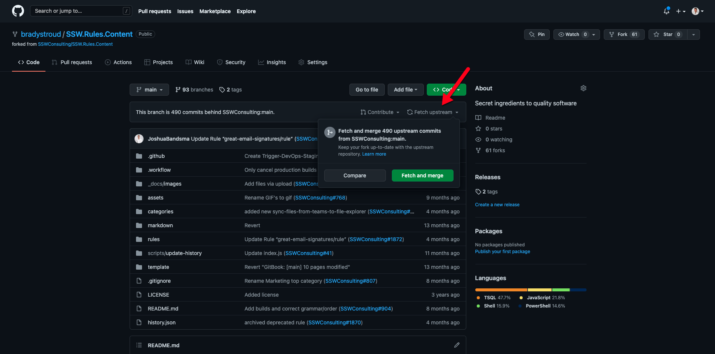
Task: Focus the Search or jump to field
Action: (x=81, y=11)
